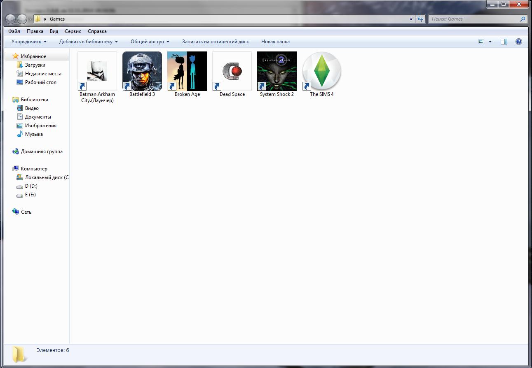Click the blue help question-mark icon
Image resolution: width=532 pixels, height=368 pixels.
[x=519, y=42]
